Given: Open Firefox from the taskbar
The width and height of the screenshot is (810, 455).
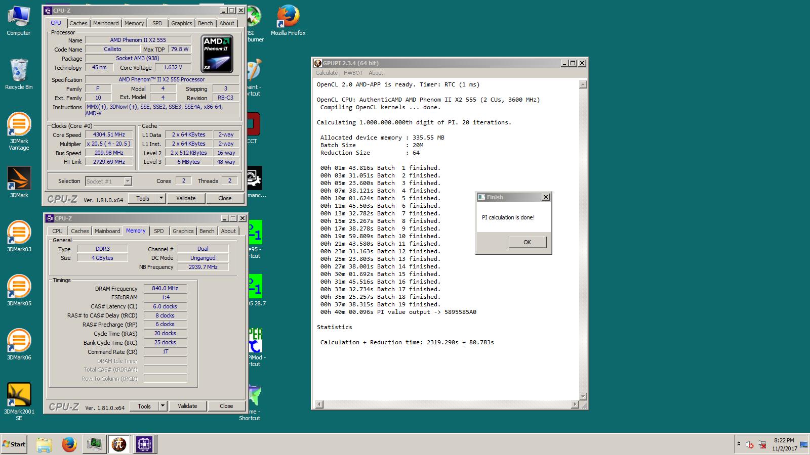Looking at the screenshot, I should (69, 444).
